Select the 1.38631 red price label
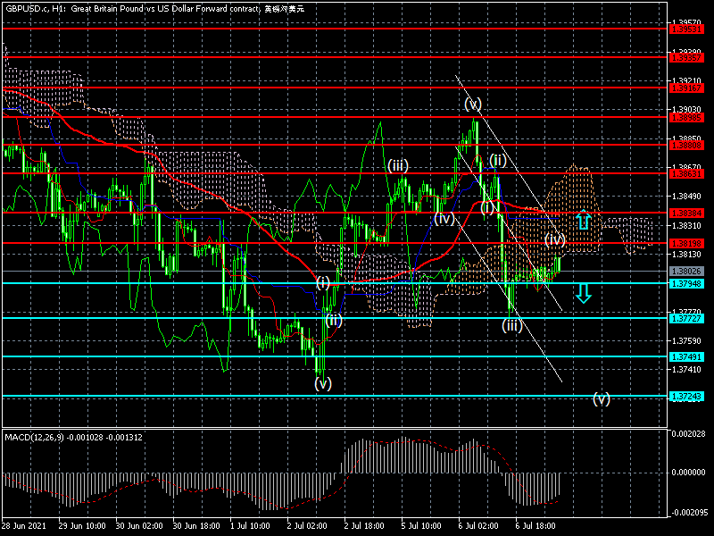The height and width of the screenshot is (536, 714). 685,173
